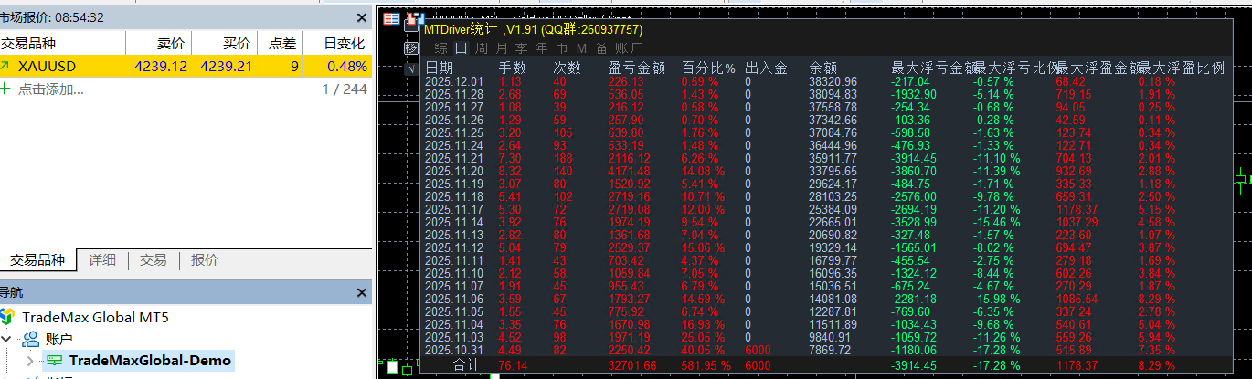Select TradeMax Global MT5 in navigator
The height and width of the screenshot is (379, 1252).
point(95,317)
